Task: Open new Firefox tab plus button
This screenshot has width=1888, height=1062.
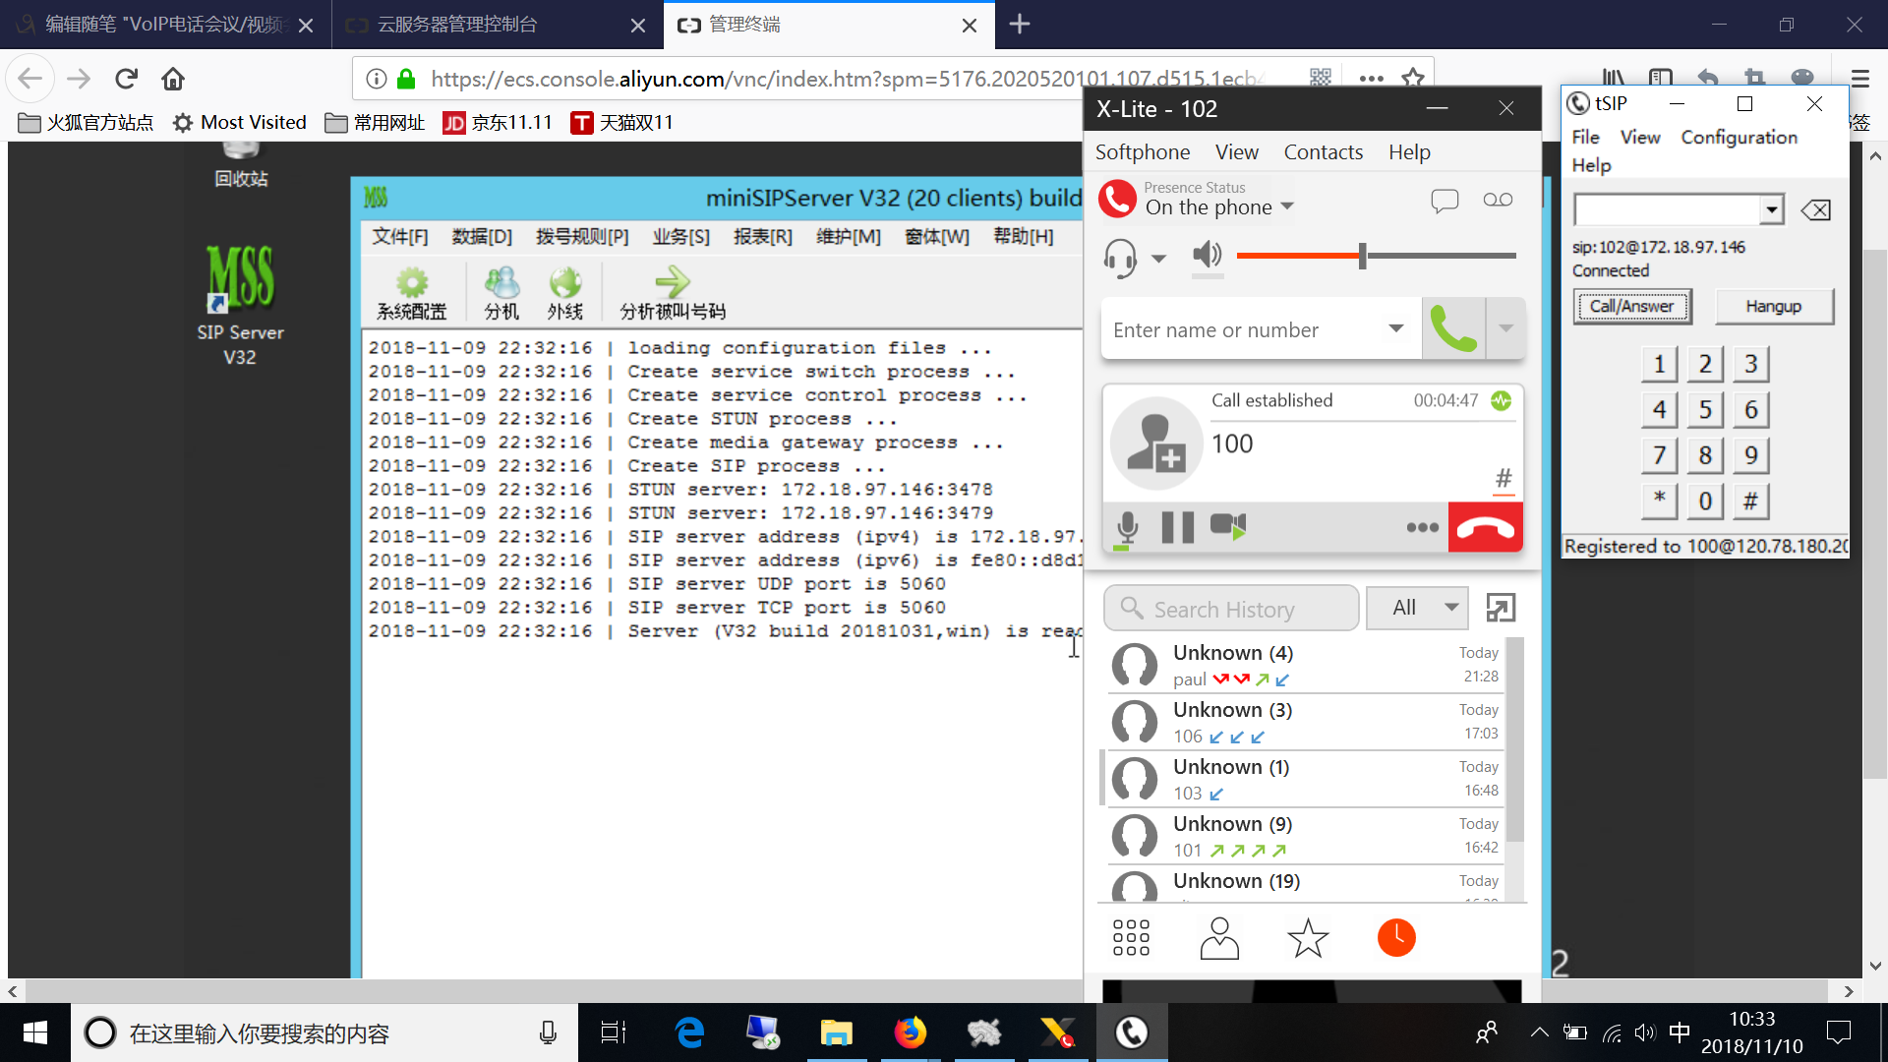Action: pos(1020,25)
